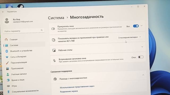
Task: Minimize the Параметры window
Action: pyautogui.click(x=132, y=7)
